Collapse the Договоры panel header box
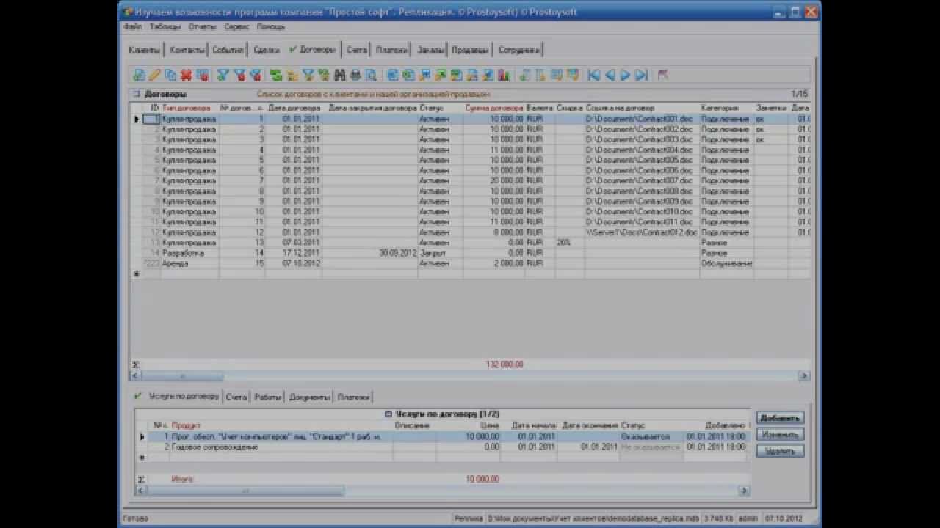 point(137,94)
